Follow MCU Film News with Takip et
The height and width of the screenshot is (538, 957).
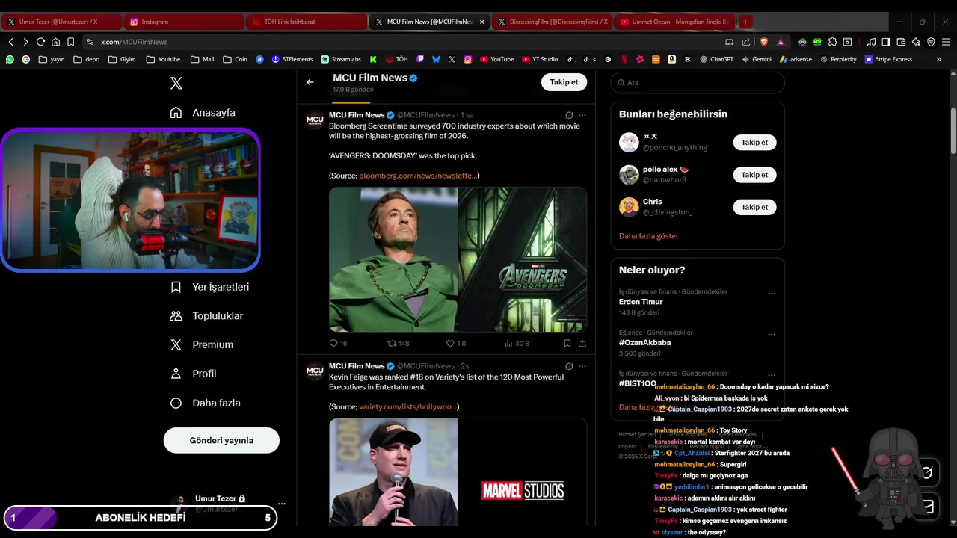click(564, 82)
